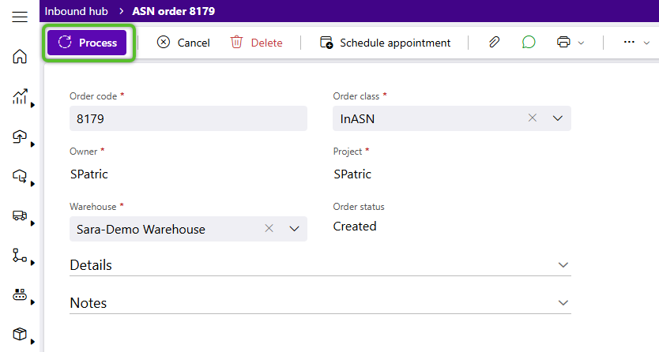Open the print options dropdown arrow
The width and height of the screenshot is (659, 352).
[x=581, y=43]
